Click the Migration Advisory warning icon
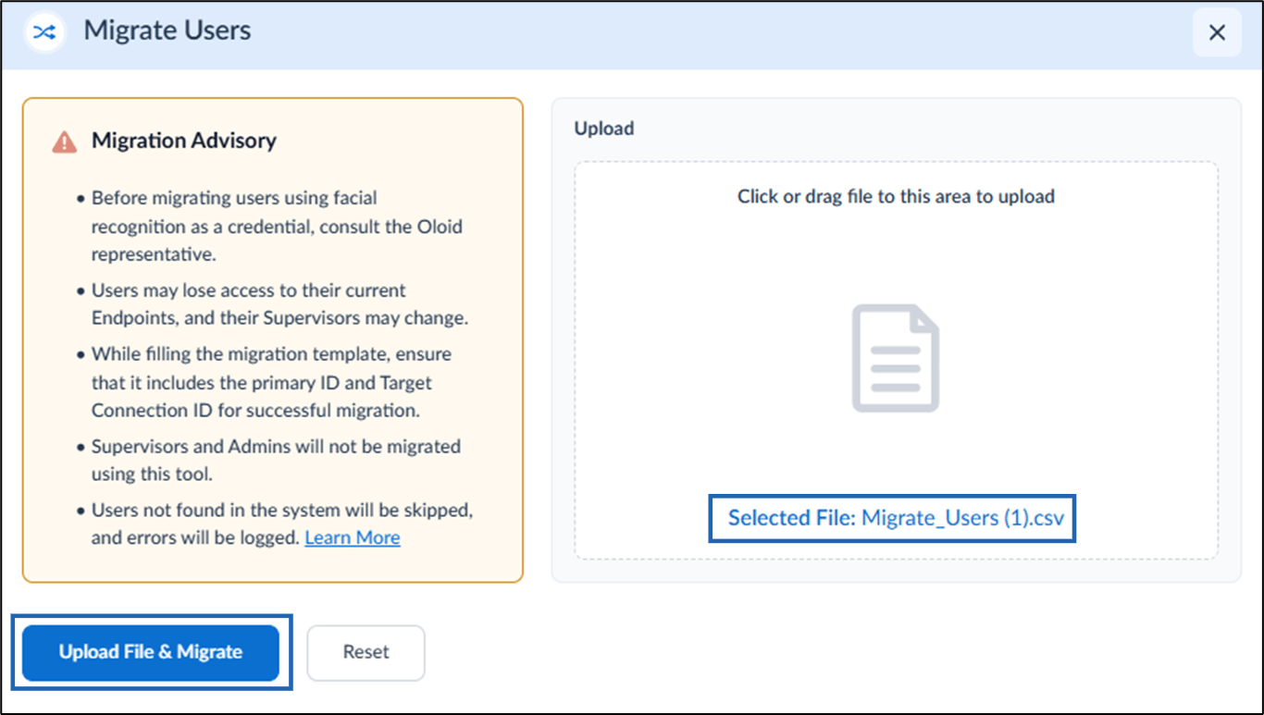 point(65,142)
